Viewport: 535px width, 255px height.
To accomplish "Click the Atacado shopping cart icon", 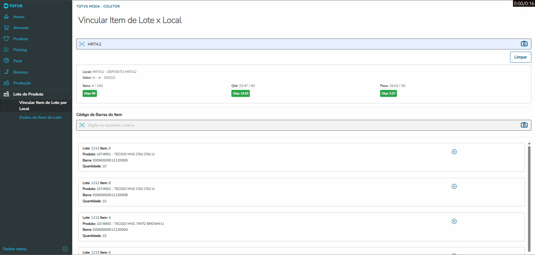I will 6,28.
